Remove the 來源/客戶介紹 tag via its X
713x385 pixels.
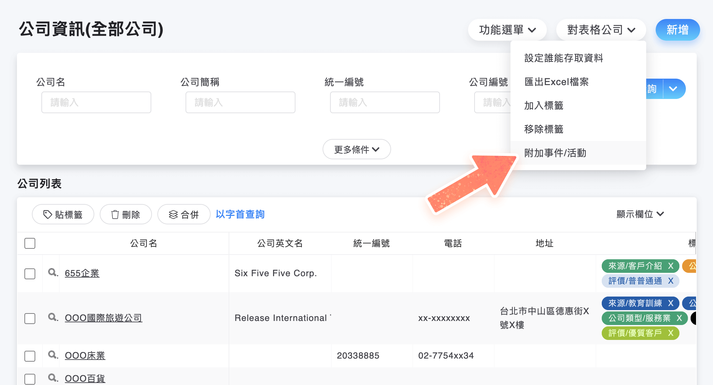click(x=670, y=266)
